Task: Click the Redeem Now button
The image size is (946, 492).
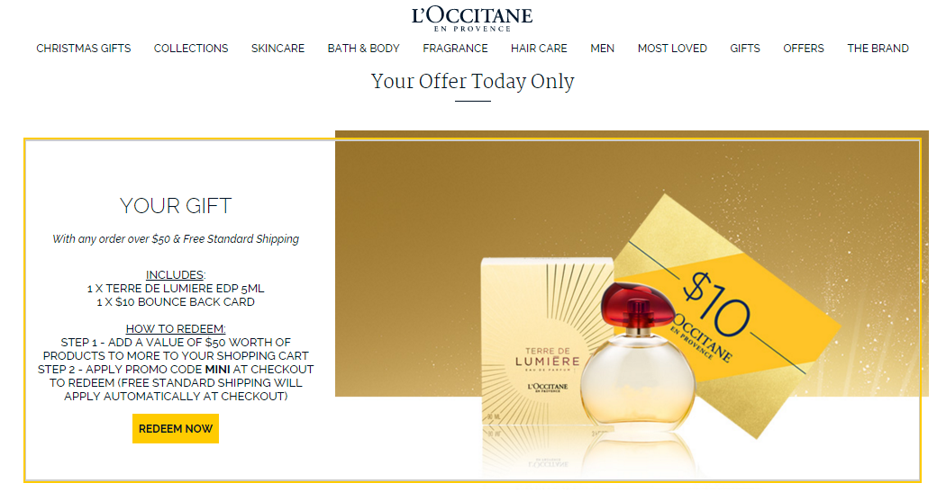Action: (x=176, y=429)
